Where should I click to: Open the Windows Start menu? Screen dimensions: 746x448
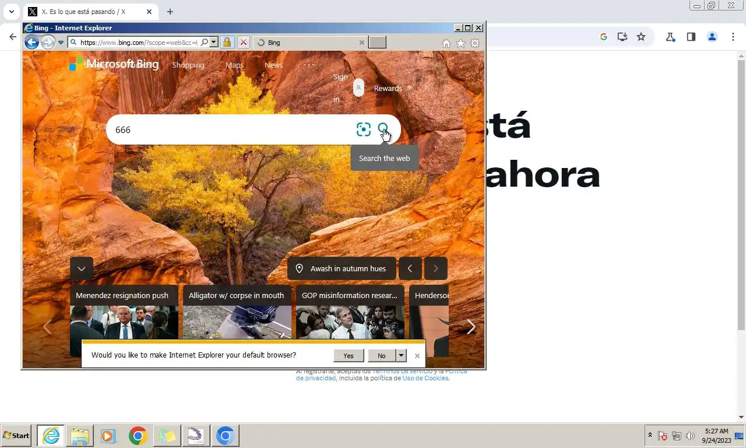16,436
